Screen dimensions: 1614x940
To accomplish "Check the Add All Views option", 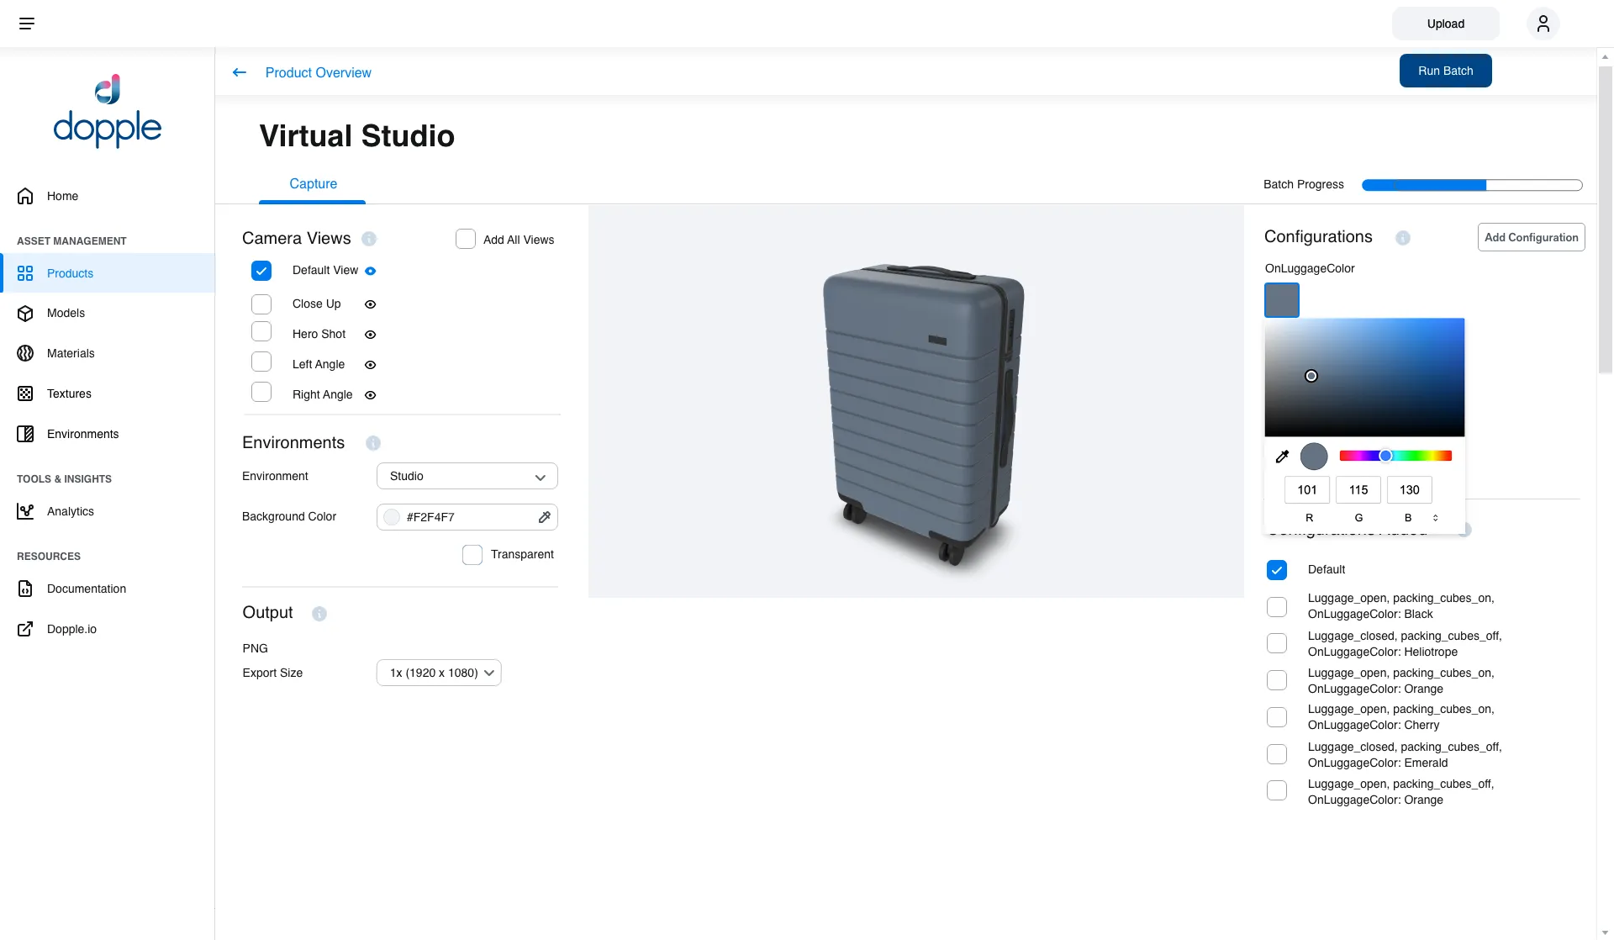I will click(x=465, y=239).
